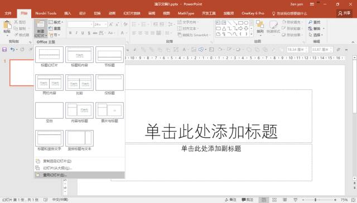This screenshot has height=203, width=357.
Task: Click the zoom slider handle
Action: [x=315, y=200]
